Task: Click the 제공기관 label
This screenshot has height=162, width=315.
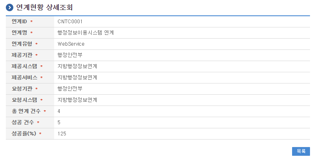Action: click(x=22, y=55)
